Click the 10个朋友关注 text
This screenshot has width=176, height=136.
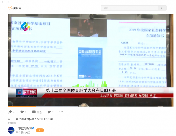pyautogui.click(x=23, y=132)
